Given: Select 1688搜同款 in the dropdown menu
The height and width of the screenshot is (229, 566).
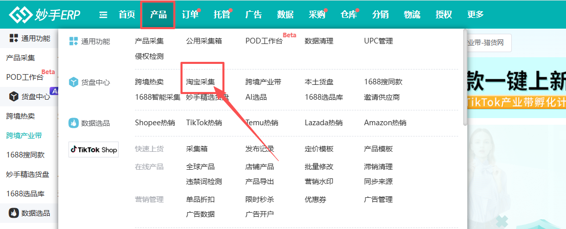Looking at the screenshot, I should point(383,82).
